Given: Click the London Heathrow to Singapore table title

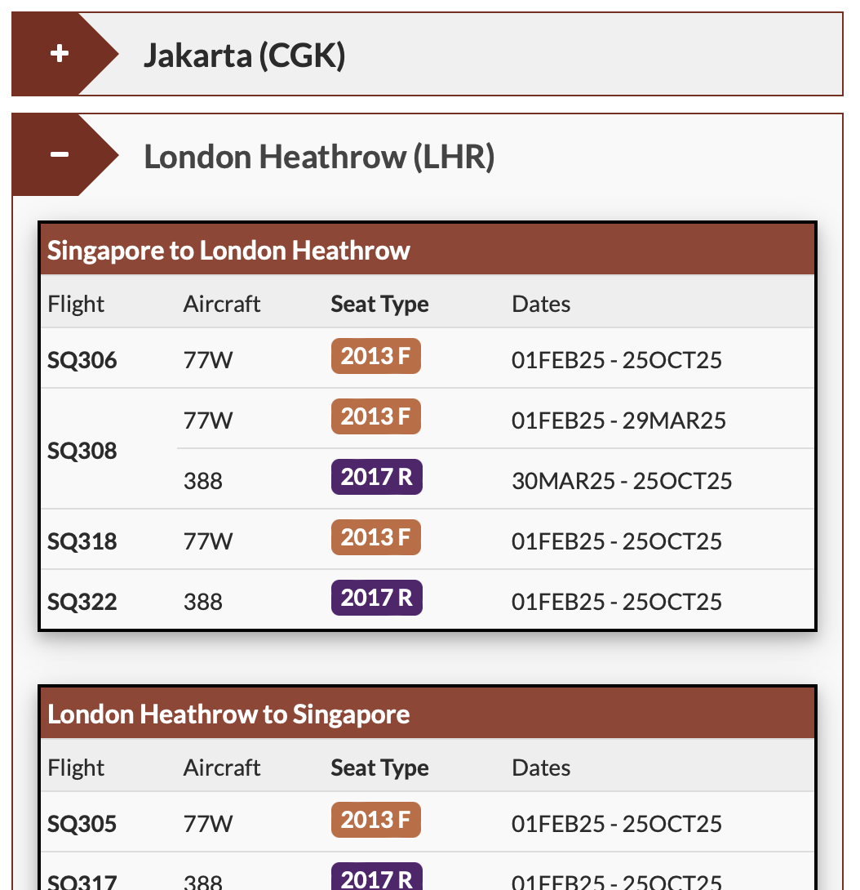Looking at the screenshot, I should 228,714.
